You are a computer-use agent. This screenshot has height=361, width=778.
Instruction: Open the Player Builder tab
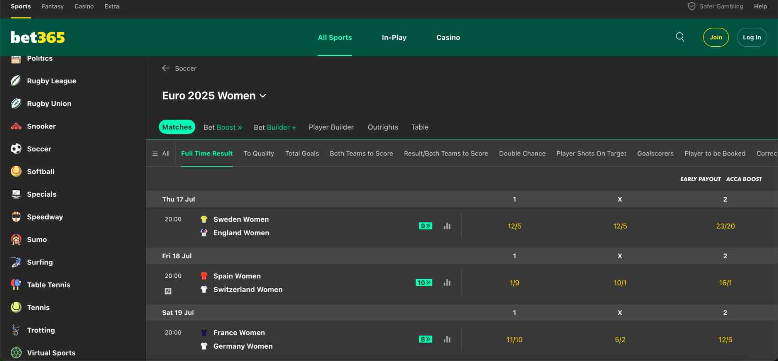(331, 127)
